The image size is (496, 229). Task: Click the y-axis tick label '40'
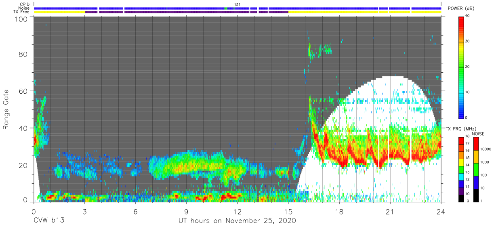pyautogui.click(x=23, y=128)
